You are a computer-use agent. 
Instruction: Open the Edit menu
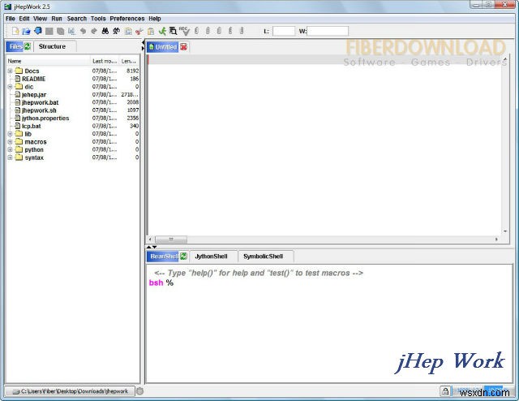24,19
